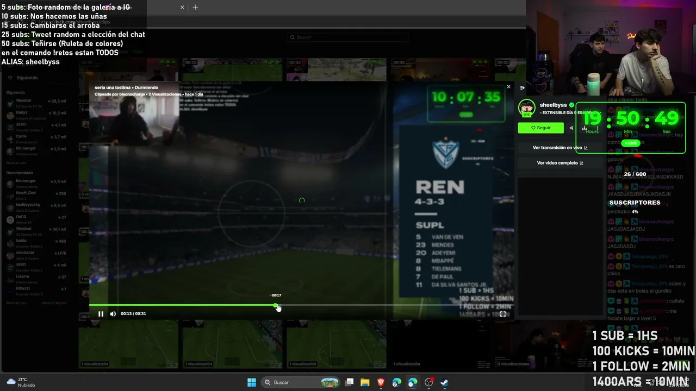Launch Brave browser from the taskbar

click(381, 382)
